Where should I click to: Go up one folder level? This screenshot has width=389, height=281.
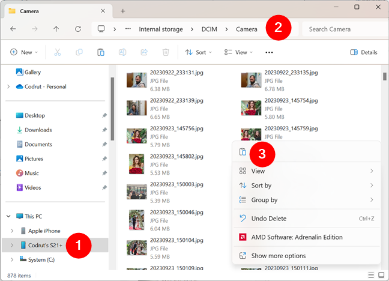point(56,29)
